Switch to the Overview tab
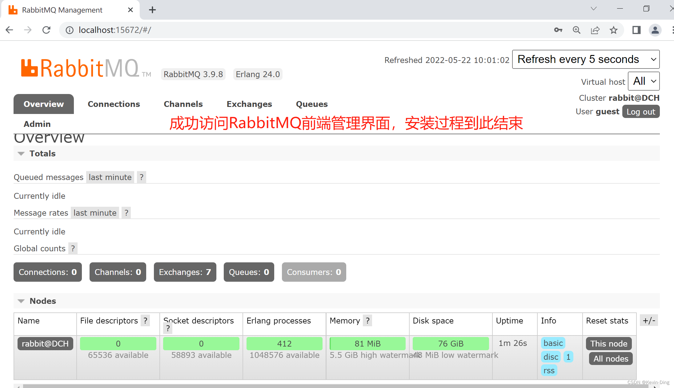Image resolution: width=674 pixels, height=388 pixels. click(44, 104)
